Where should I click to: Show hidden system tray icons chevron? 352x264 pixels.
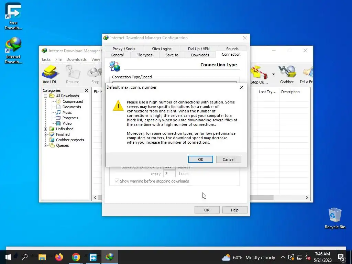(x=283, y=257)
